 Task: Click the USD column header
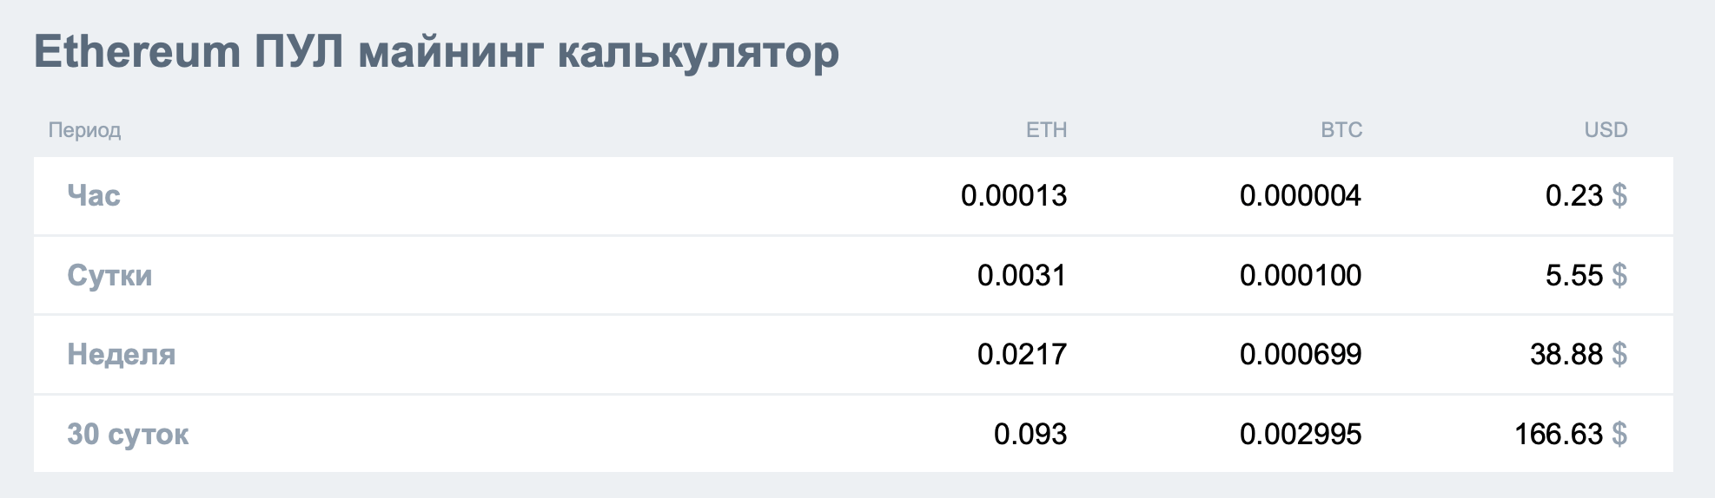[1606, 130]
